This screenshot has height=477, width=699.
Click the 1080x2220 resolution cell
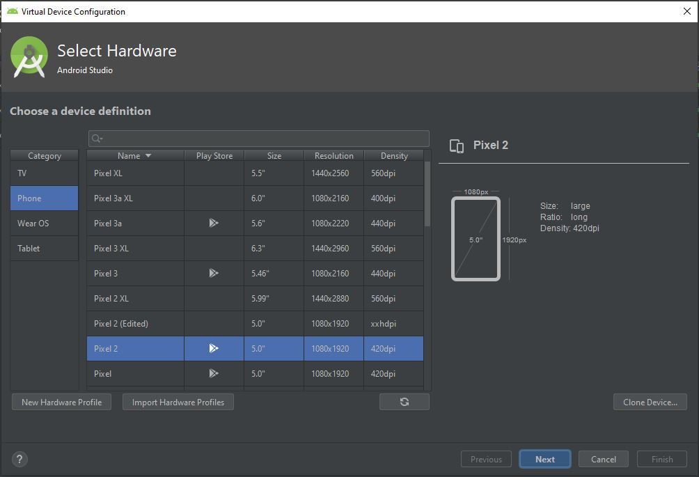(334, 223)
